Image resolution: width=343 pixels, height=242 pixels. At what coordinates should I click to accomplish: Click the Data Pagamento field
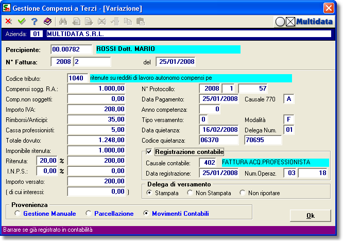click(219, 99)
